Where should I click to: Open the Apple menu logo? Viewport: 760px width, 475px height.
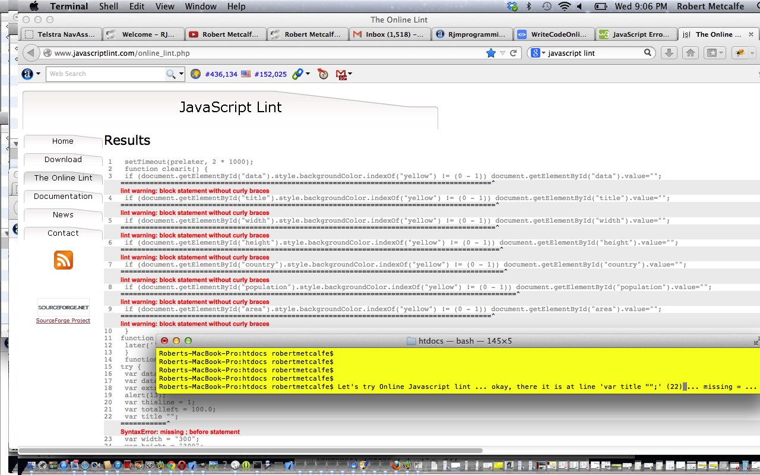[x=34, y=7]
